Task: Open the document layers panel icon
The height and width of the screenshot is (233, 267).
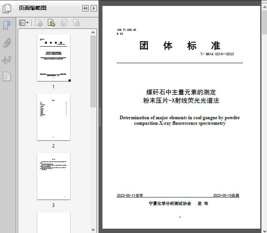Action: [7, 76]
